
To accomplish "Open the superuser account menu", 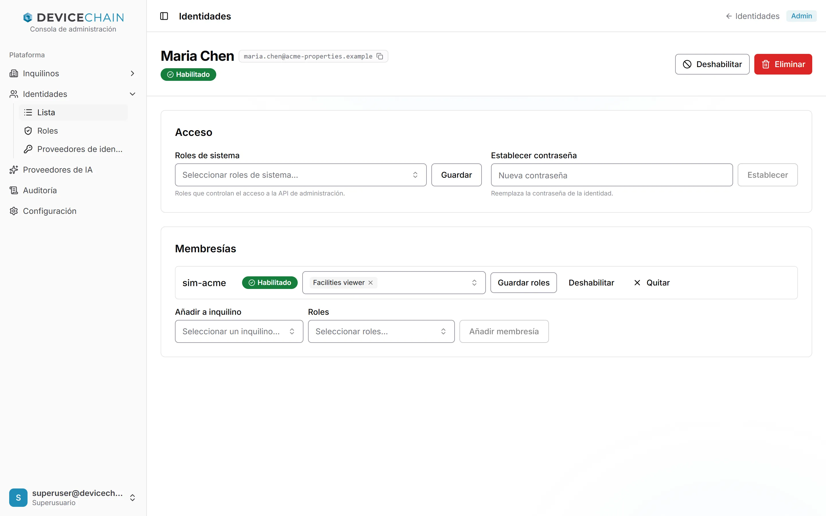I will pos(73,498).
